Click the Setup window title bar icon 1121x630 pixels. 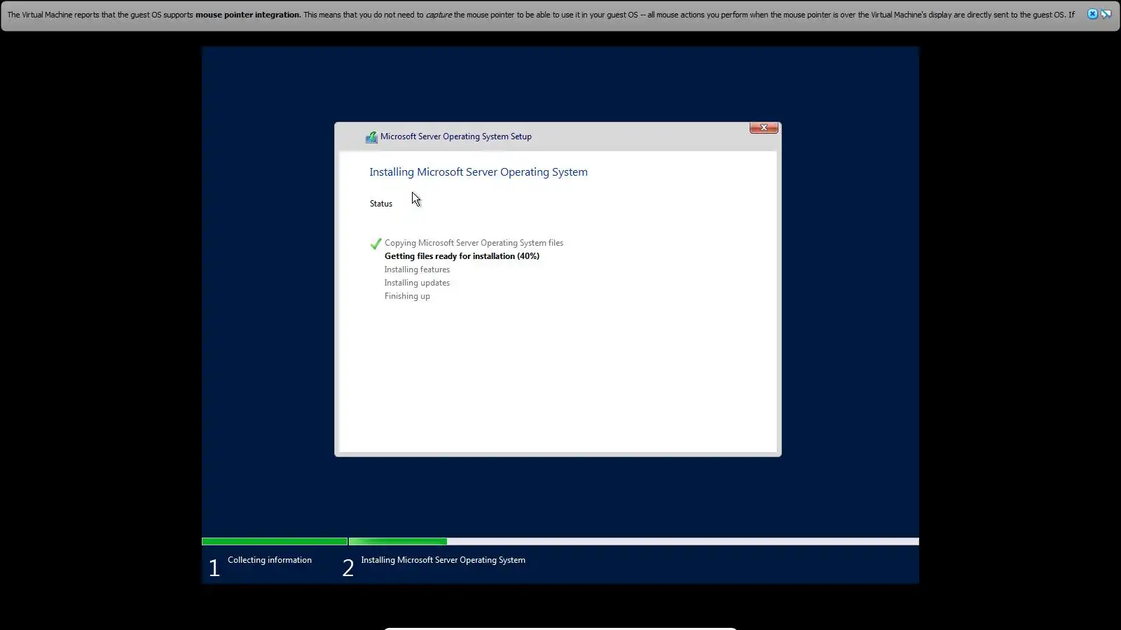[x=371, y=137]
